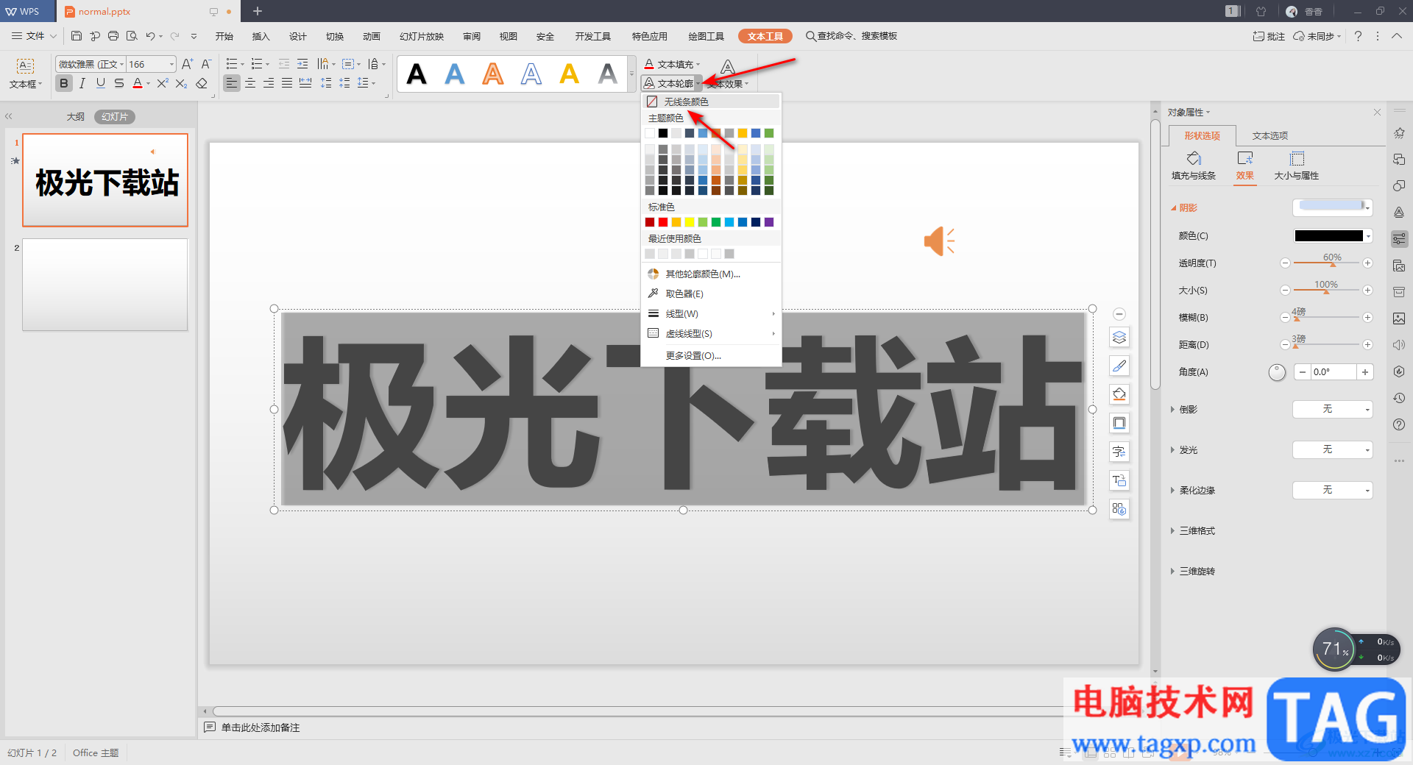Click the shape fill floating icon
The width and height of the screenshot is (1413, 765).
click(x=1119, y=394)
